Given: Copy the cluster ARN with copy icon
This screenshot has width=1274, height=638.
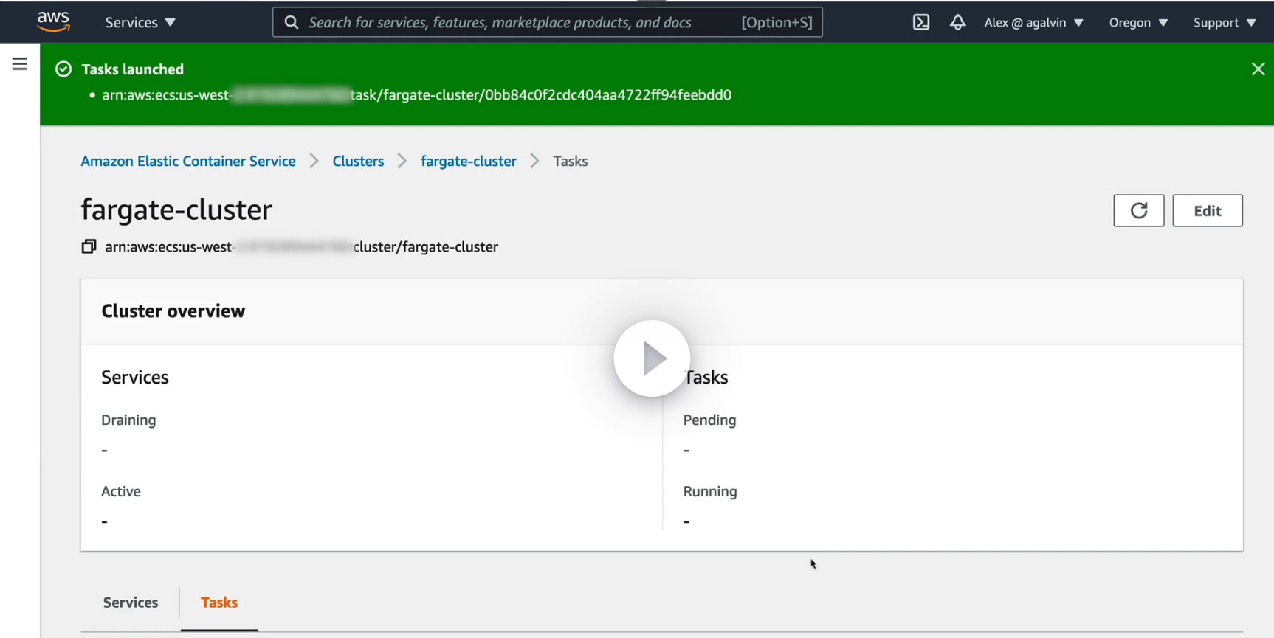Looking at the screenshot, I should point(89,246).
